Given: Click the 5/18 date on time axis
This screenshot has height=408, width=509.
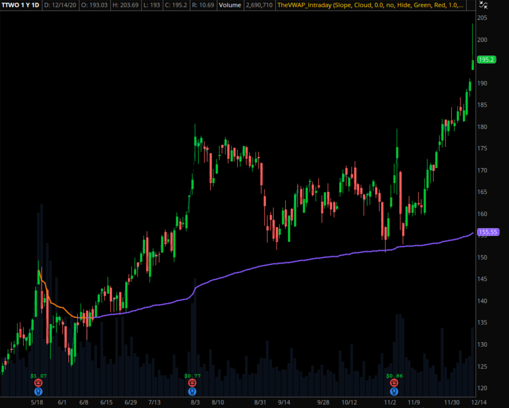Looking at the screenshot, I should coord(37,402).
